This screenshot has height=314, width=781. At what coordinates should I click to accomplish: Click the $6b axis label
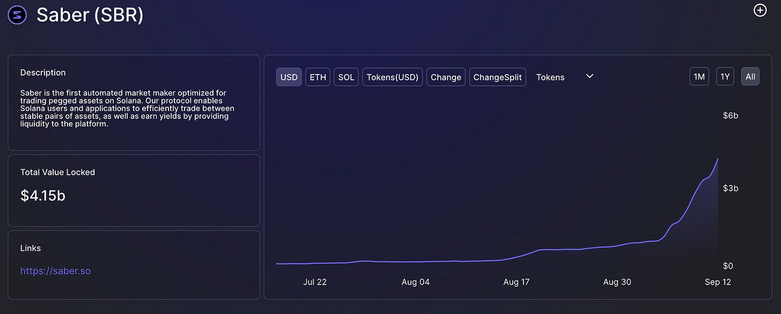[x=731, y=116]
